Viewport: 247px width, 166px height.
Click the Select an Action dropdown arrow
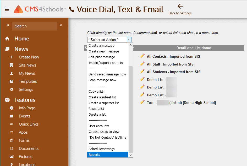(129, 40)
